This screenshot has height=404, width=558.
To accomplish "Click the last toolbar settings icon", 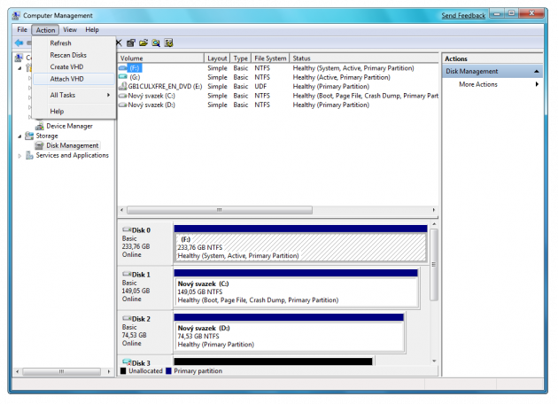I will tap(168, 43).
